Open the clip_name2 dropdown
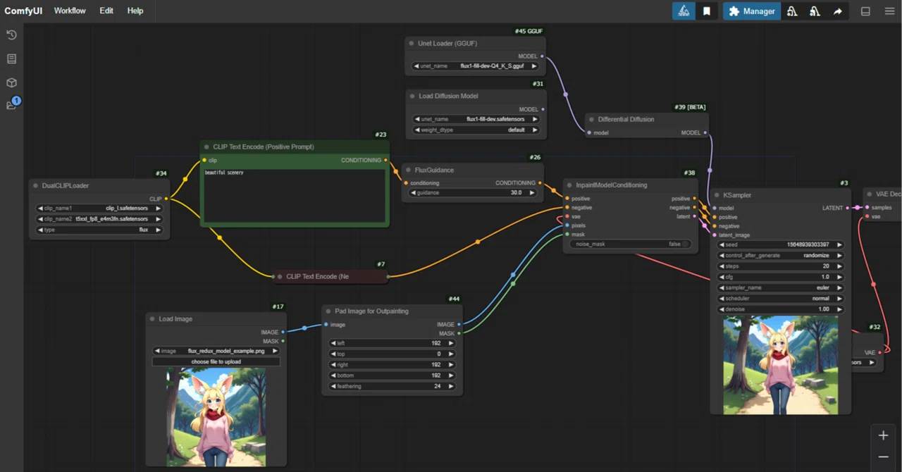The height and width of the screenshot is (472, 902). point(99,219)
